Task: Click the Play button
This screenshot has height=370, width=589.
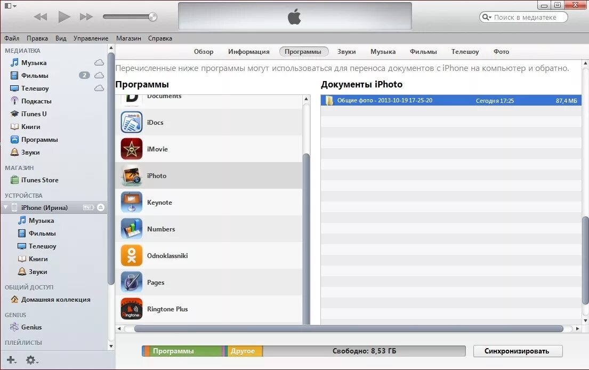Action: 64,17
